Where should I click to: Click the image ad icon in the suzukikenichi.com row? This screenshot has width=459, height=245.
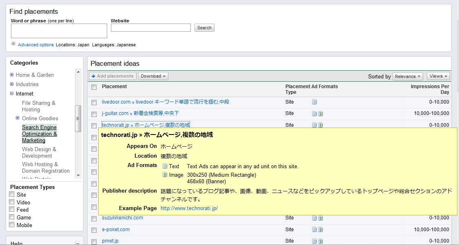pos(320,218)
